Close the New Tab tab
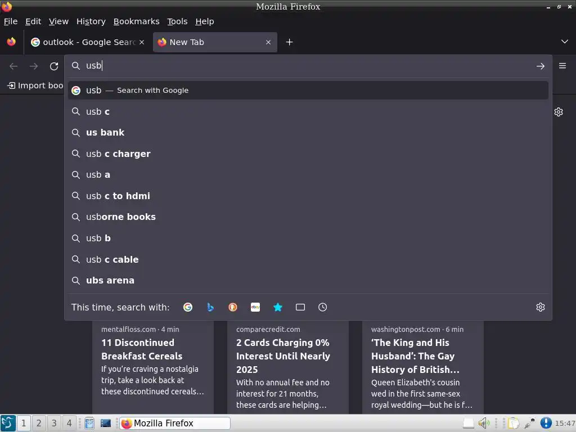576x432 pixels. (268, 42)
